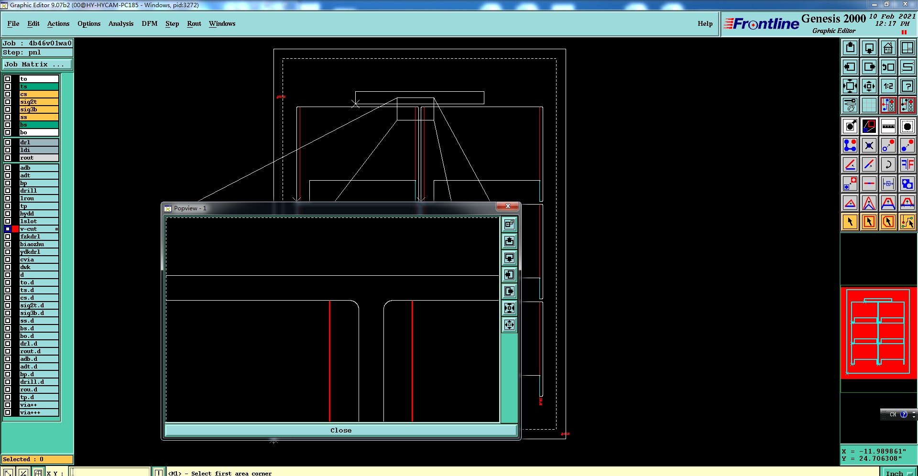Click the exclamation mark icon in status bar

click(x=158, y=472)
